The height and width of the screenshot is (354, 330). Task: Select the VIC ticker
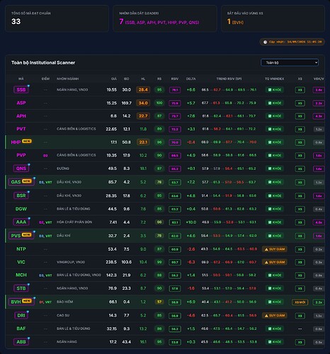coord(21,262)
